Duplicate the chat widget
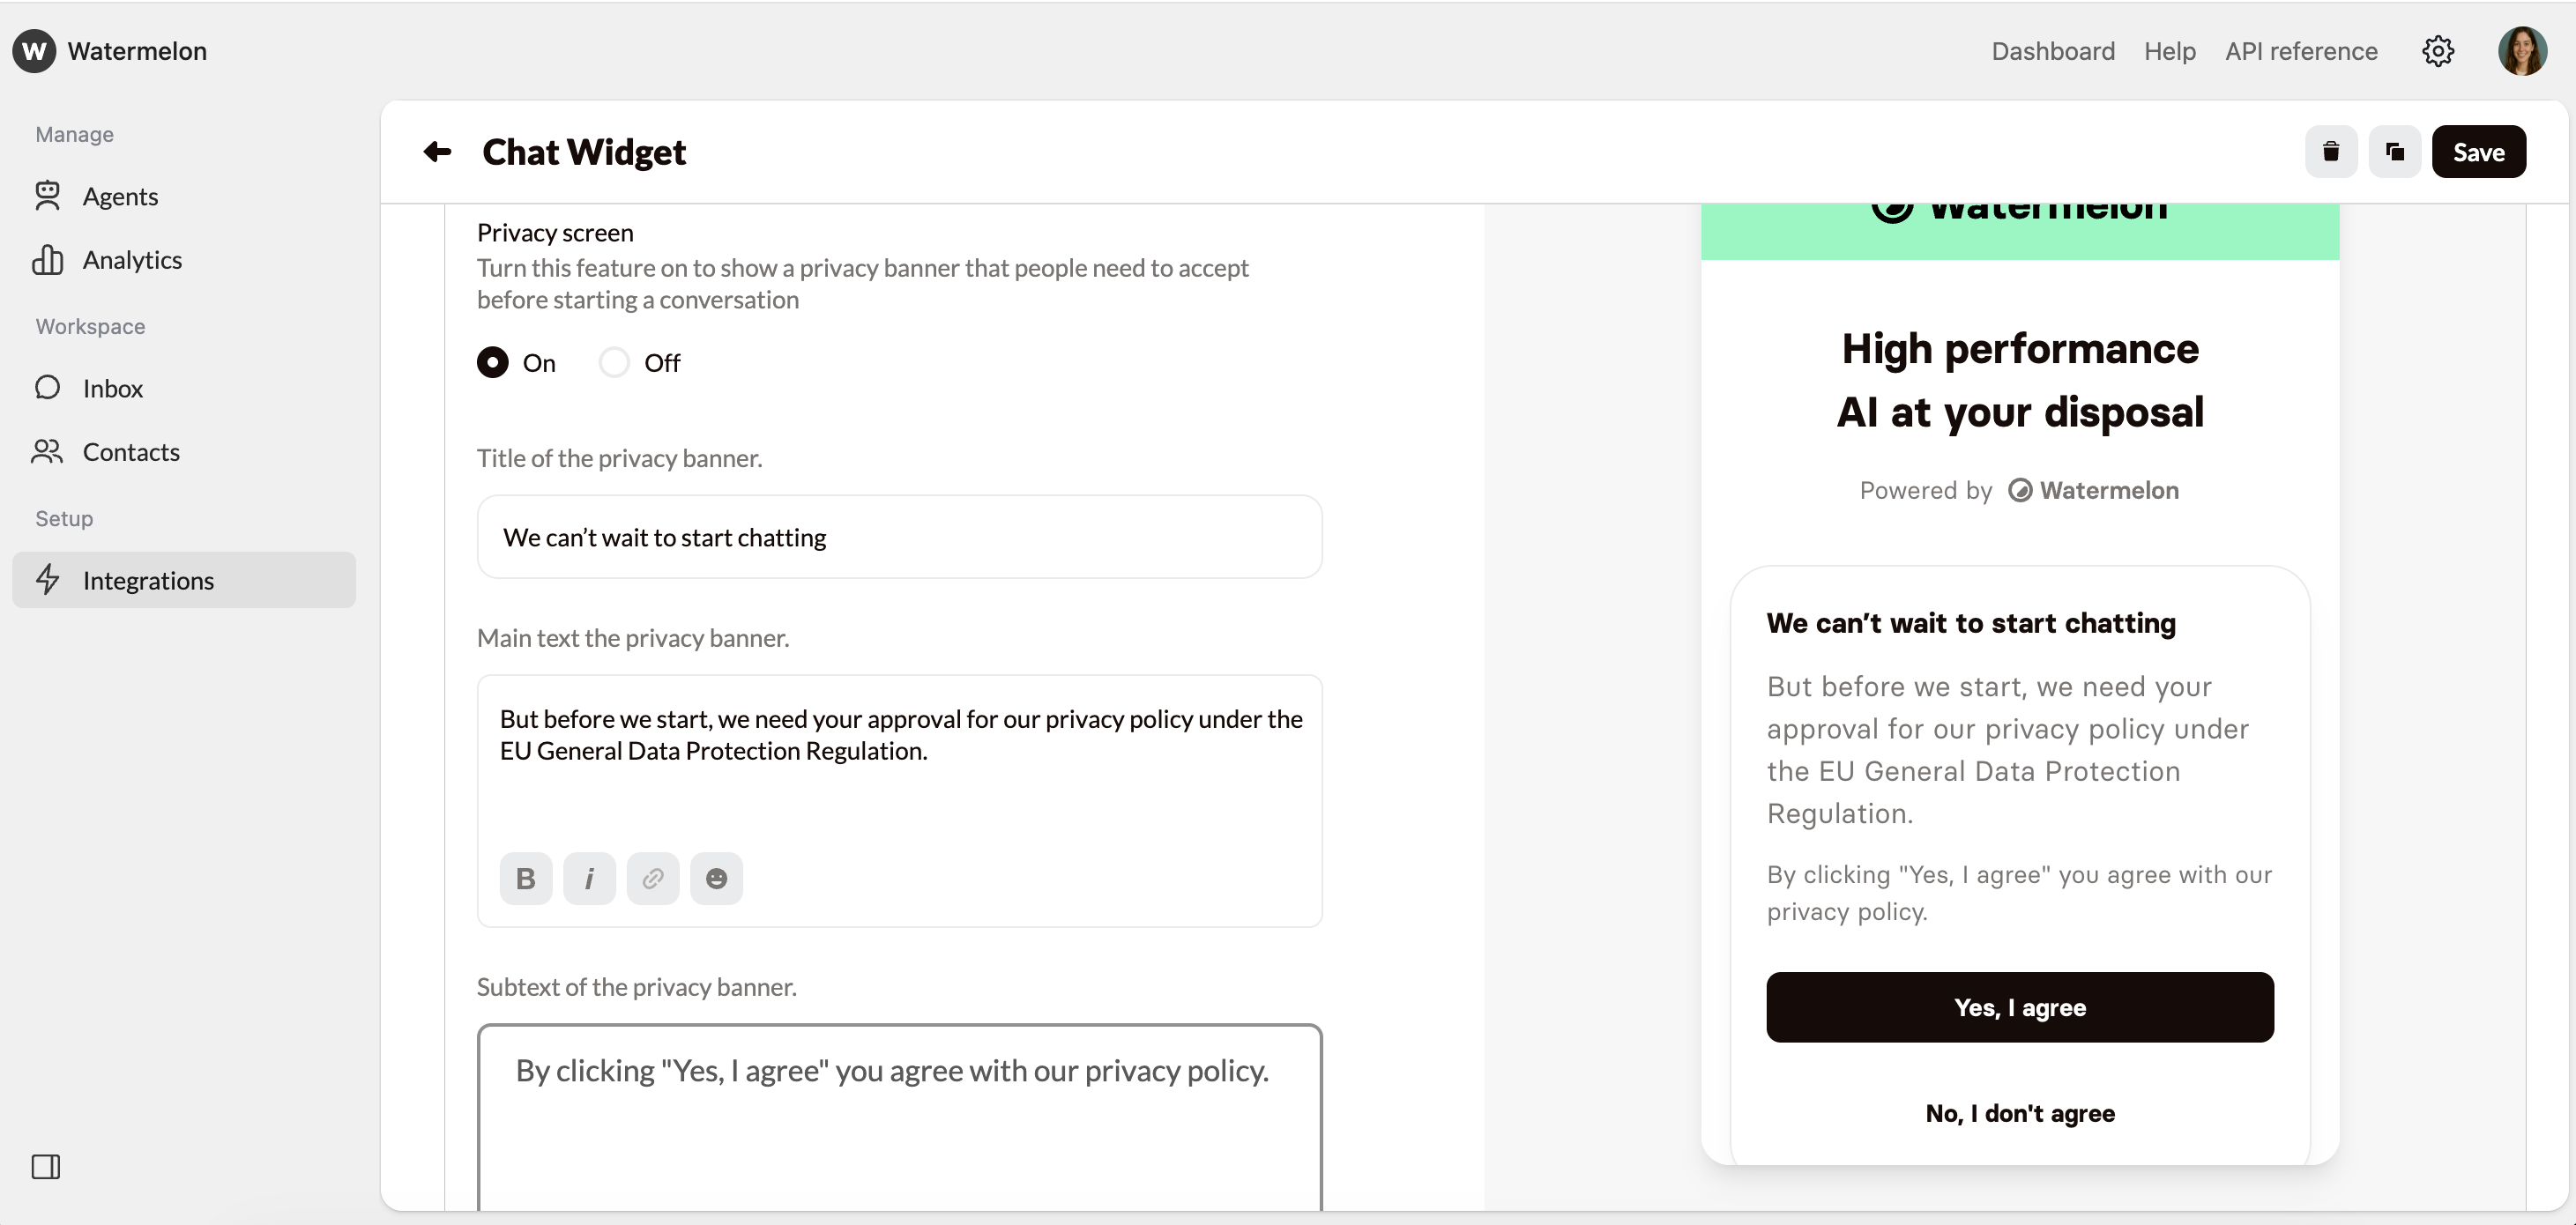This screenshot has width=2576, height=1225. point(2395,151)
